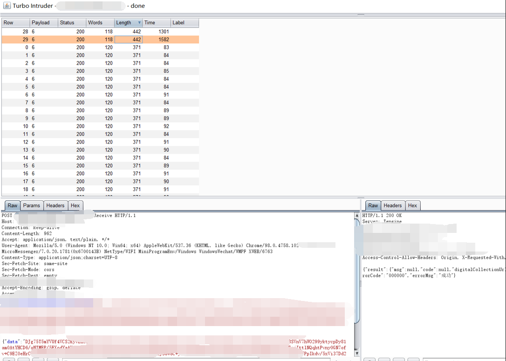Click the 'Accept: application/json' request line

(x=55, y=239)
